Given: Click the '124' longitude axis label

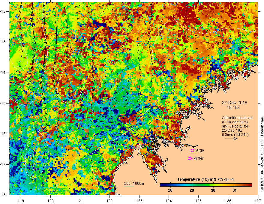Looking at the screenshot, I should [x=169, y=201].
